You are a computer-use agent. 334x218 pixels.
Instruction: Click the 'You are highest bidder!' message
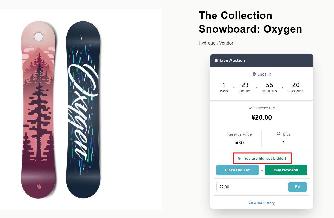[x=265, y=158]
